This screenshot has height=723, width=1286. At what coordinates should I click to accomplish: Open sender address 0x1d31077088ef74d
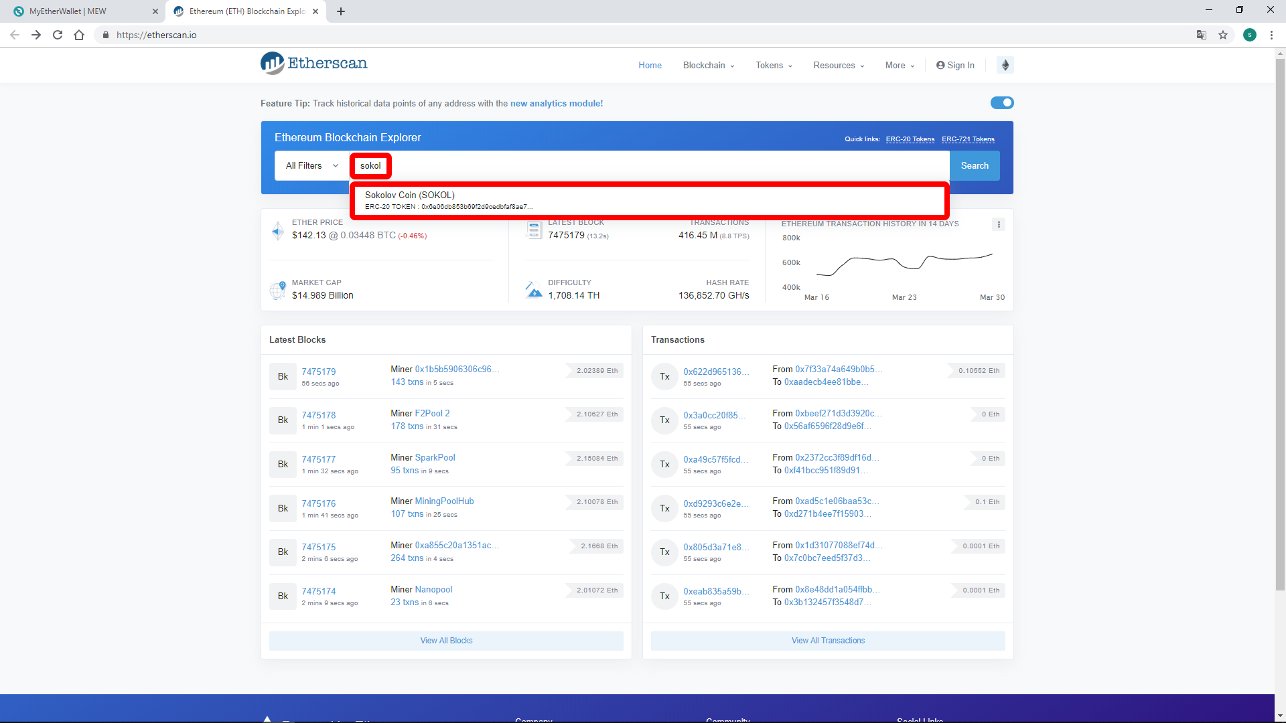[x=839, y=546]
